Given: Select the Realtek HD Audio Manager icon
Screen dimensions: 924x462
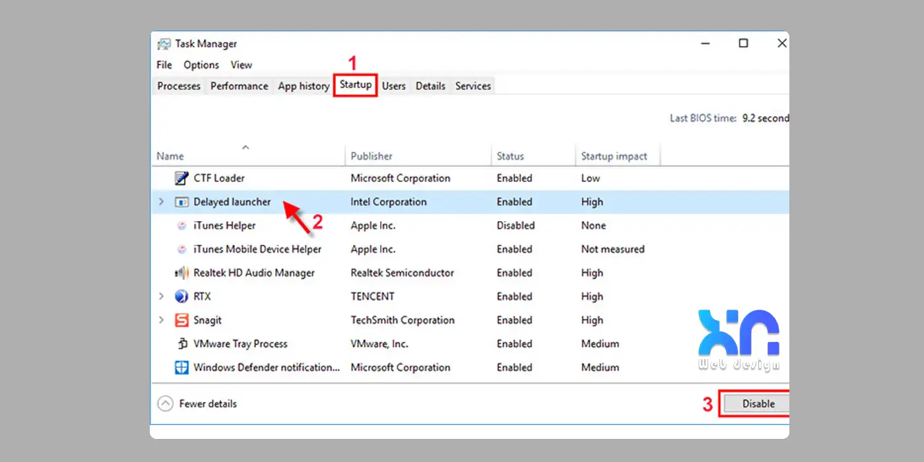Looking at the screenshot, I should click(181, 273).
